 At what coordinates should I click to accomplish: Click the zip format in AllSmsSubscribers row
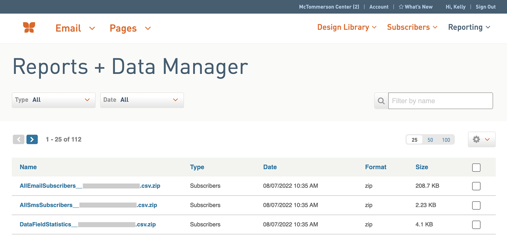[369, 205]
